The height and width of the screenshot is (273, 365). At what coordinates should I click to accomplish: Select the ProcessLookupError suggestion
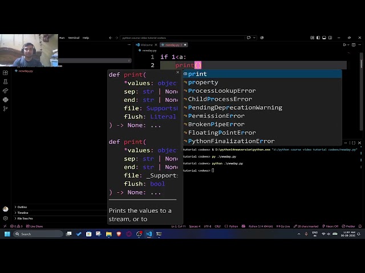(262, 91)
